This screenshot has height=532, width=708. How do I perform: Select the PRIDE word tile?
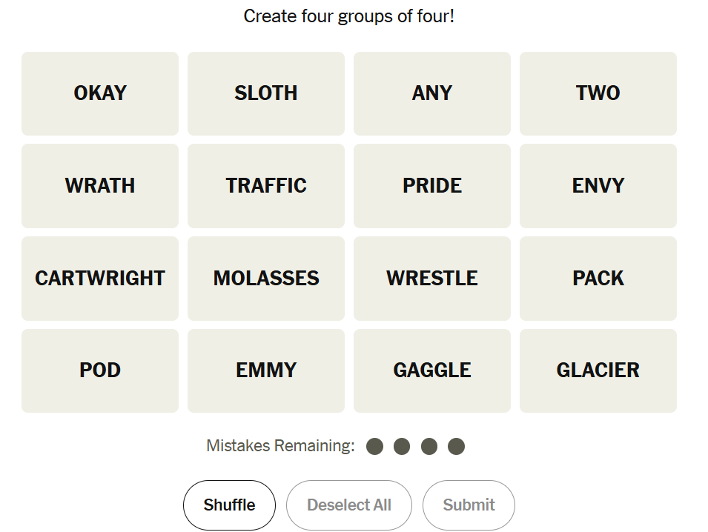[x=432, y=186]
